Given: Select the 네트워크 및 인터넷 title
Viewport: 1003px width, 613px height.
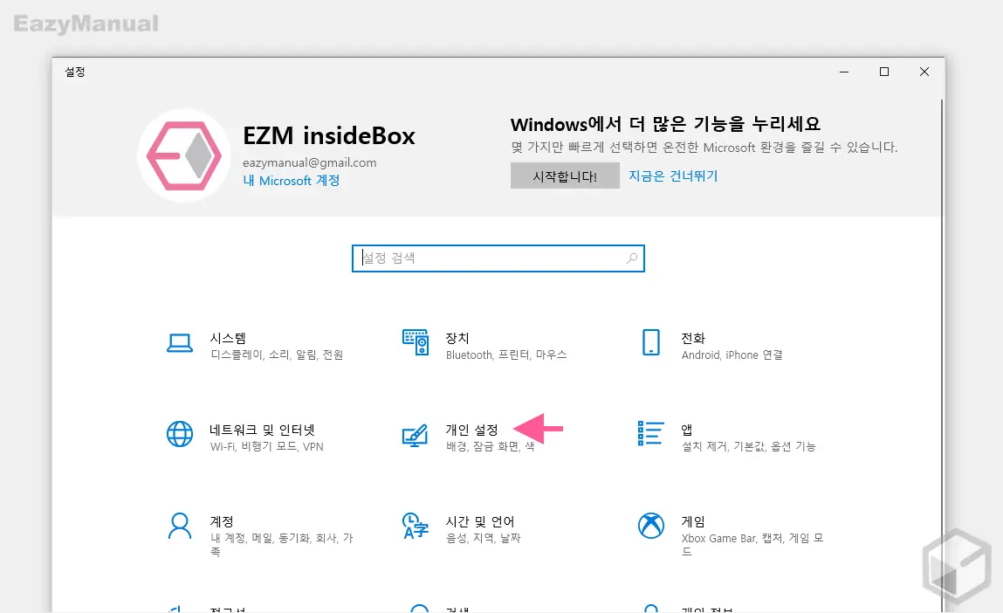Looking at the screenshot, I should click(x=262, y=430).
